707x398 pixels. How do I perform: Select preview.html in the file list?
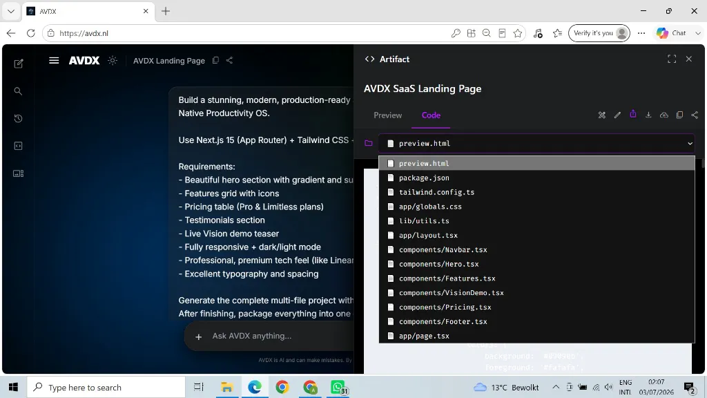click(x=536, y=163)
